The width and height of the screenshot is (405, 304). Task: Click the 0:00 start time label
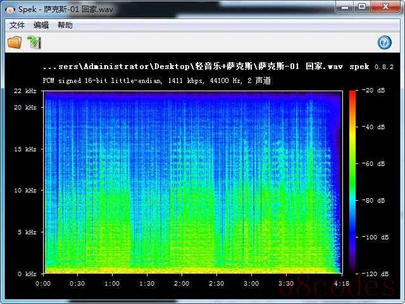click(43, 284)
